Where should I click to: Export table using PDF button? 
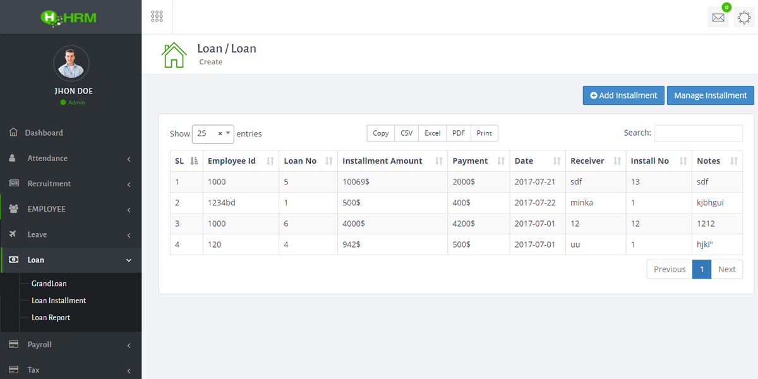(459, 133)
